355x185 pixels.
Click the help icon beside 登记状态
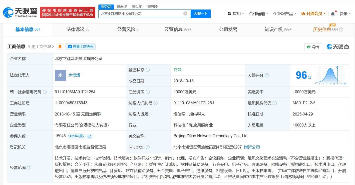148,70
